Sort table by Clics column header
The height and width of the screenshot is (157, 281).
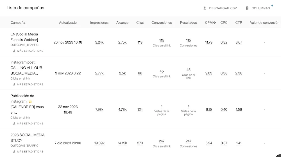[x=140, y=23]
